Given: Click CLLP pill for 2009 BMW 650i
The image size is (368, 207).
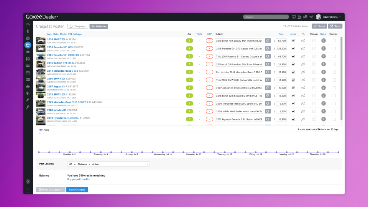Looking at the screenshot, I should pos(209,80).
